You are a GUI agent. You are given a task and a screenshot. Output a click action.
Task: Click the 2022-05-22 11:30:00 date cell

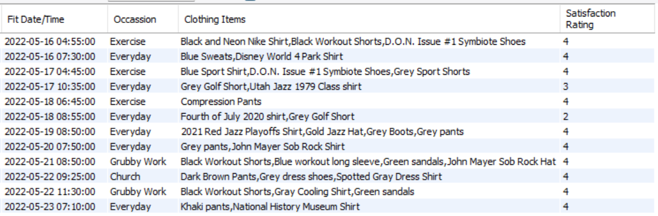54,192
